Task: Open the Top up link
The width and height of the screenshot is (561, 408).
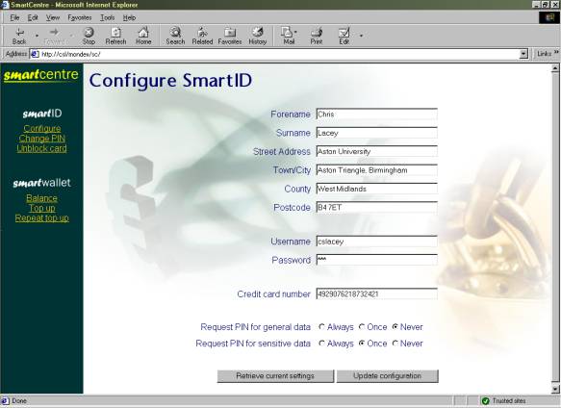Action: coord(42,208)
